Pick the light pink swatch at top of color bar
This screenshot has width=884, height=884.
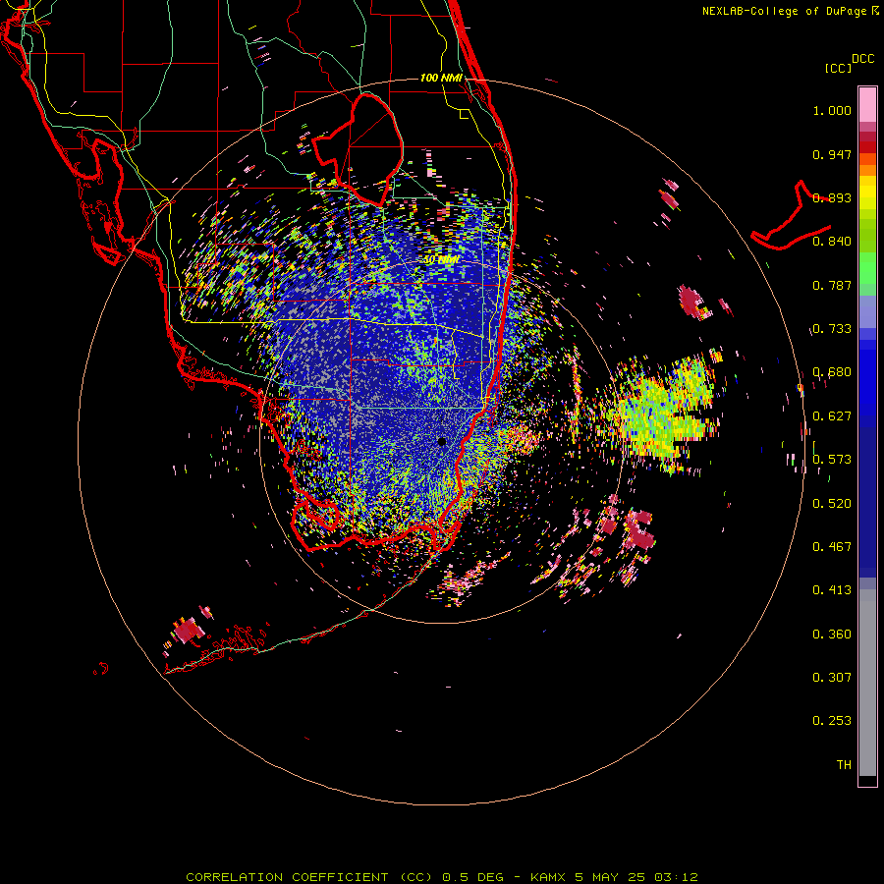pos(867,105)
